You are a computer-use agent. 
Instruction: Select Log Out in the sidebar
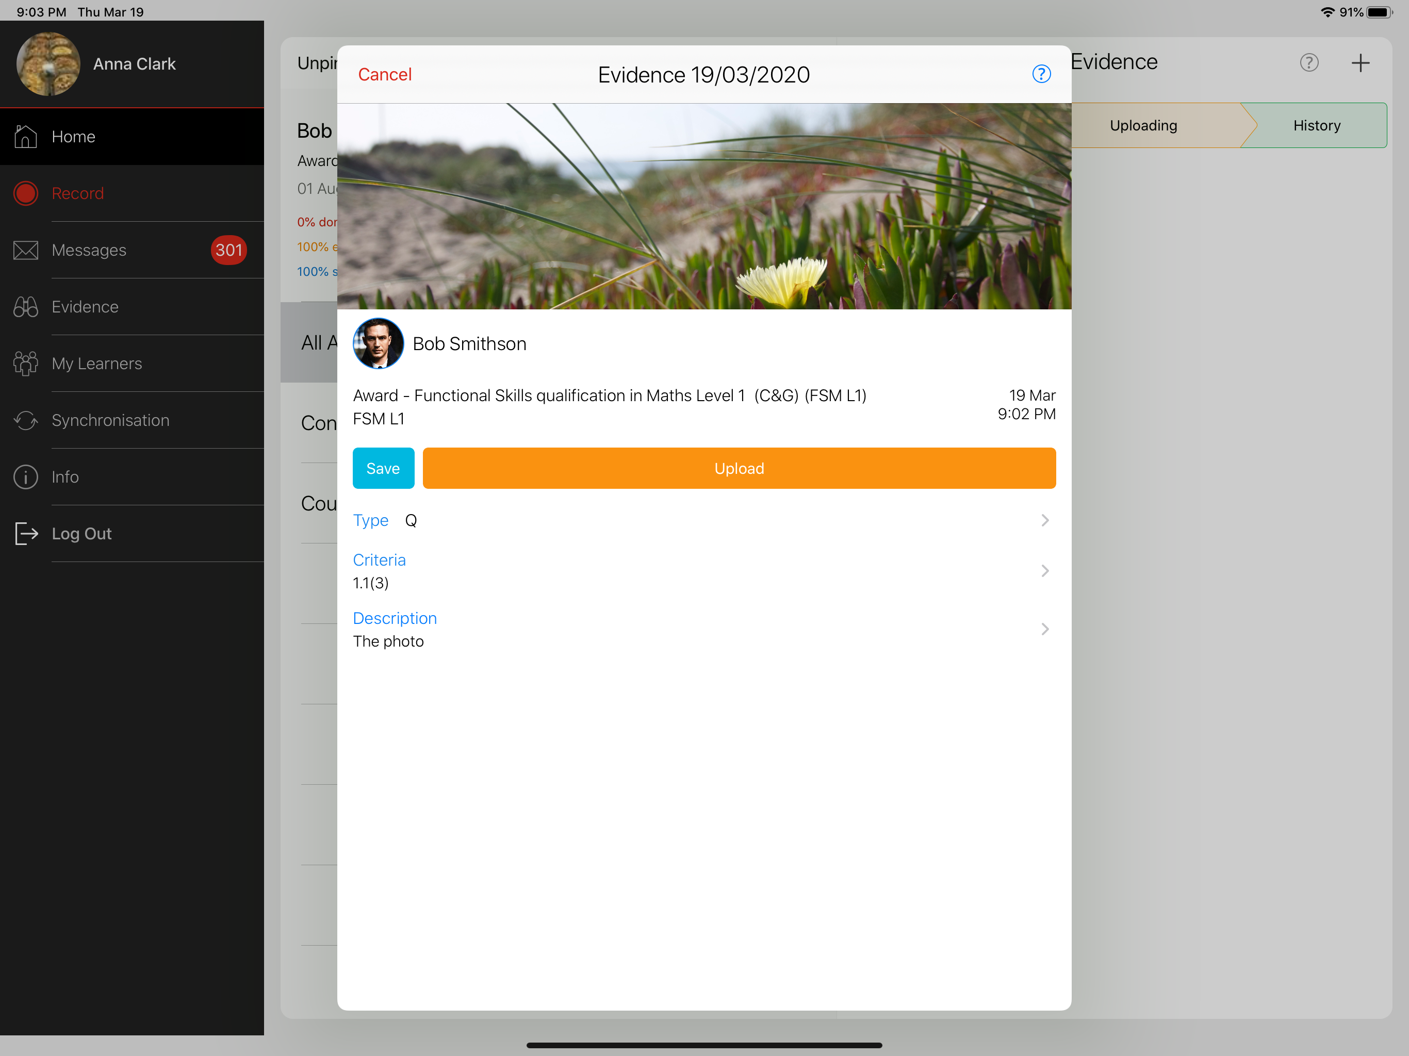132,533
